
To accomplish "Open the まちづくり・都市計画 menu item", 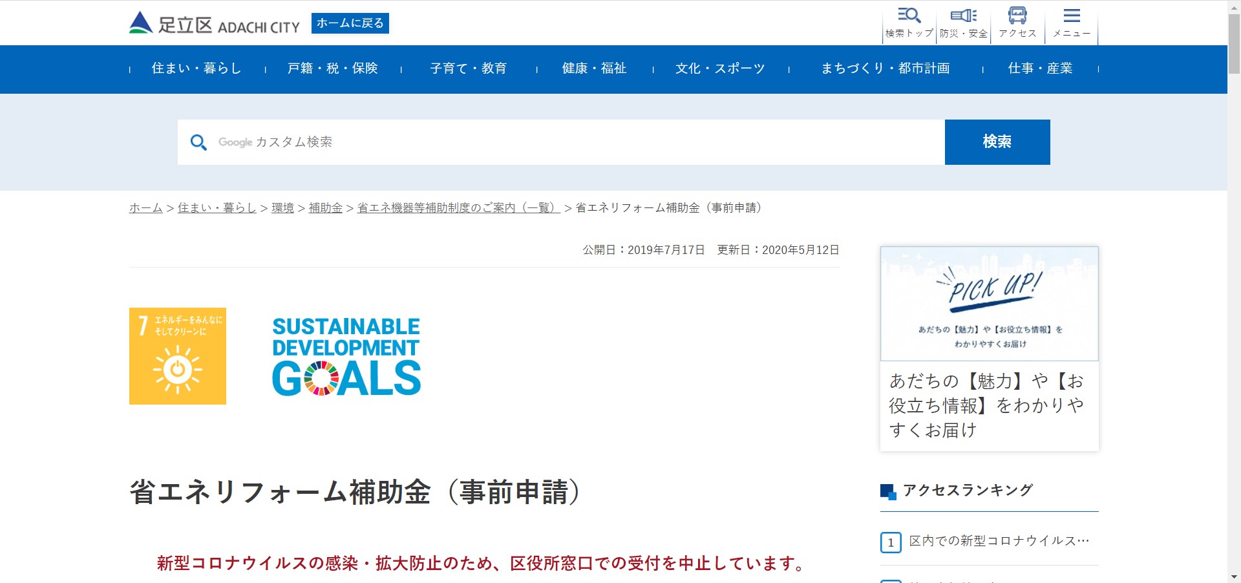I will pyautogui.click(x=885, y=69).
